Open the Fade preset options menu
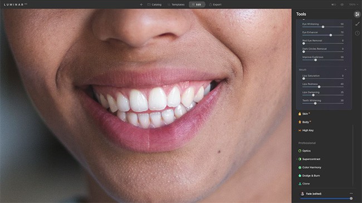The image size is (362, 203). coord(351,194)
